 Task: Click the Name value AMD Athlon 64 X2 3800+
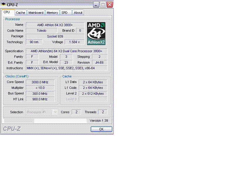(x=55, y=25)
